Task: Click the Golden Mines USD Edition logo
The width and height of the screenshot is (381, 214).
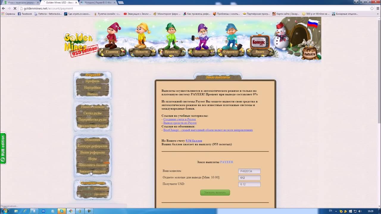Action: (x=80, y=45)
